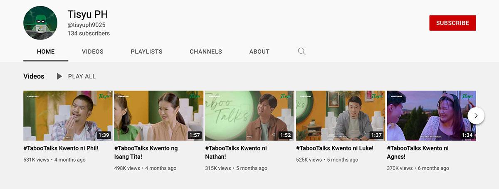Screen dimensions: 499x189
Task: Click the '134 subscribers' text
Action: 89,33
